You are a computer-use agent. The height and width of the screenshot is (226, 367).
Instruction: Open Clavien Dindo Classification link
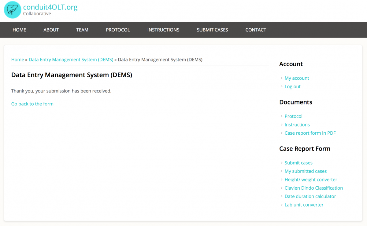coord(313,188)
